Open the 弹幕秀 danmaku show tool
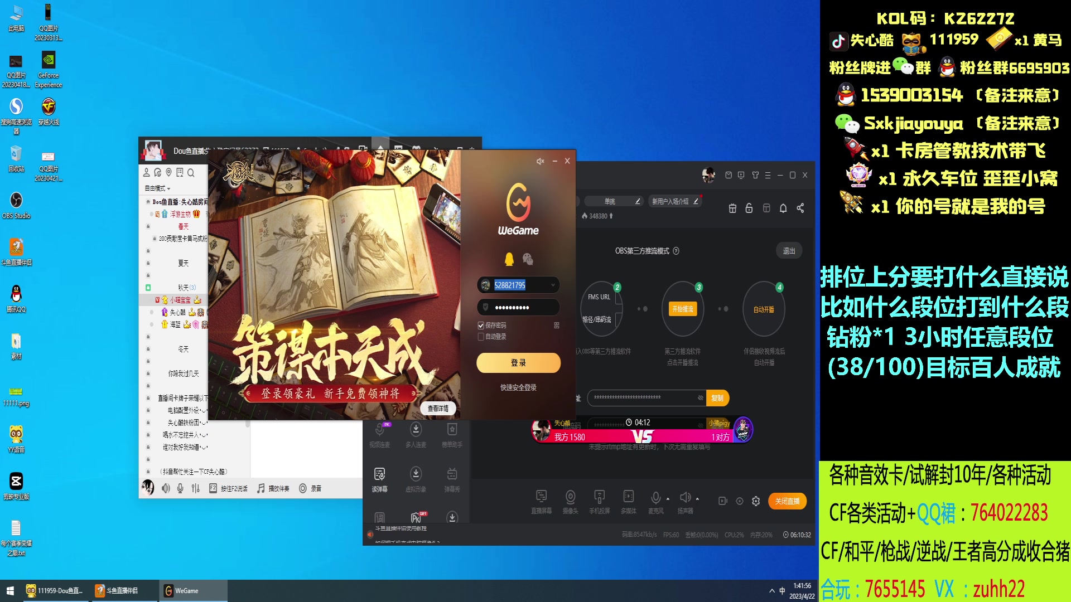 pyautogui.click(x=452, y=479)
